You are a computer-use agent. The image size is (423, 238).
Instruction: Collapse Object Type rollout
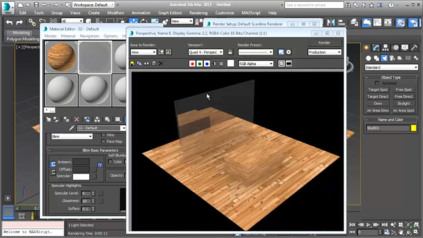390,77
